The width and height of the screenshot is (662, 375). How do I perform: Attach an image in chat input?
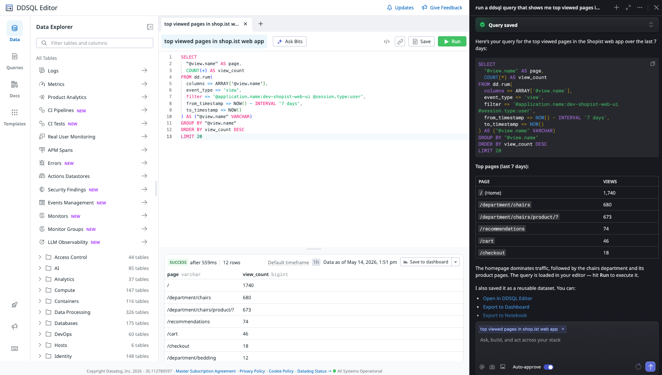pos(503,367)
